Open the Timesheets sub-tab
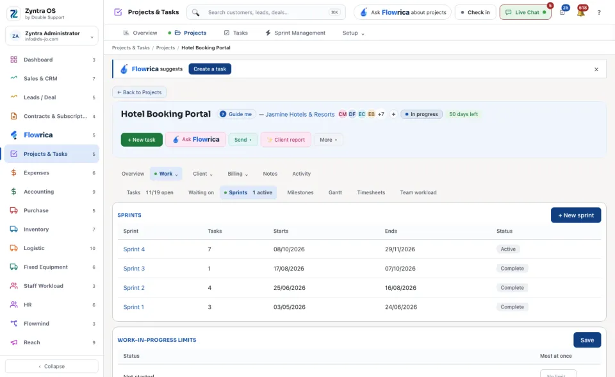Image resolution: width=615 pixels, height=377 pixels. [x=371, y=193]
